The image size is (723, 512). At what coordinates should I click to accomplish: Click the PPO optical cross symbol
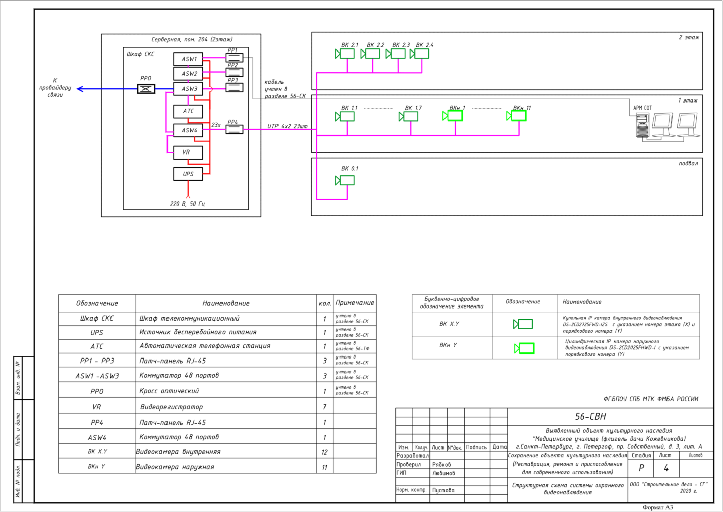[146, 89]
